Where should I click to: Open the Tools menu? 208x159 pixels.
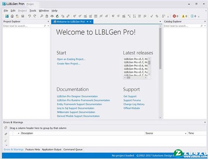33,11
